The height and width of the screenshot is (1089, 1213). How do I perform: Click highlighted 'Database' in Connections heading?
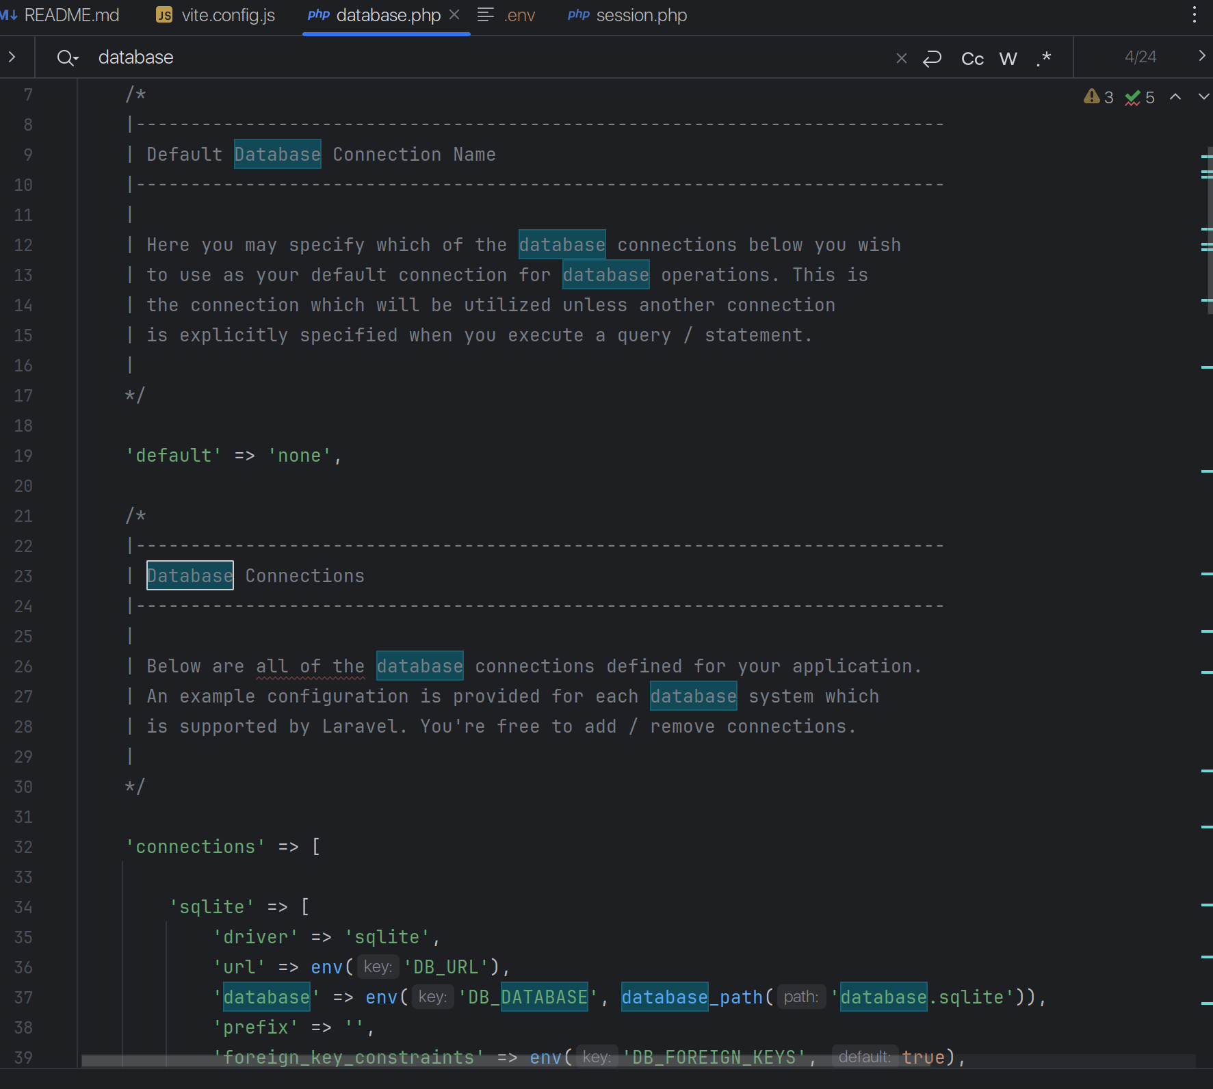pos(190,576)
